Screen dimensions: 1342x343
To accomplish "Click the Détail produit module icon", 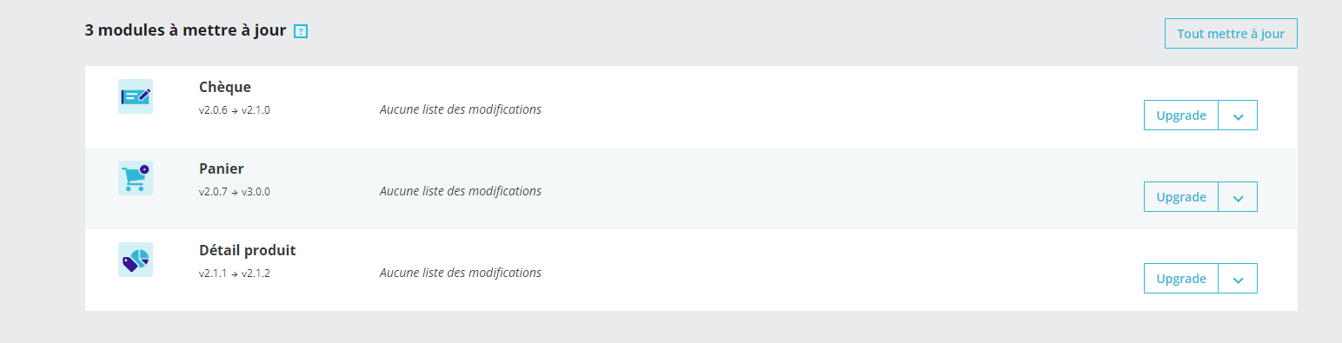I will pos(136,260).
